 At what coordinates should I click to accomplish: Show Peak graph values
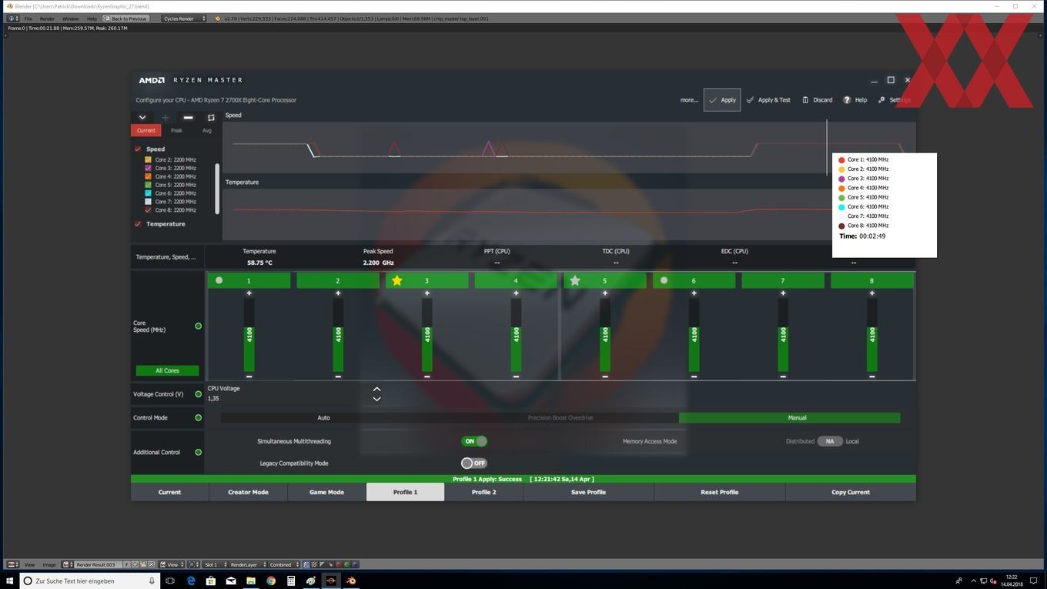point(177,130)
